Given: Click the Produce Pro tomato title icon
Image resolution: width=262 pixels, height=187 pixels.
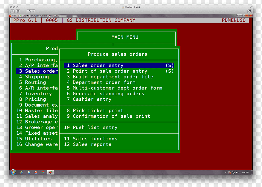Looking at the screenshot, I should [x=10, y=16].
